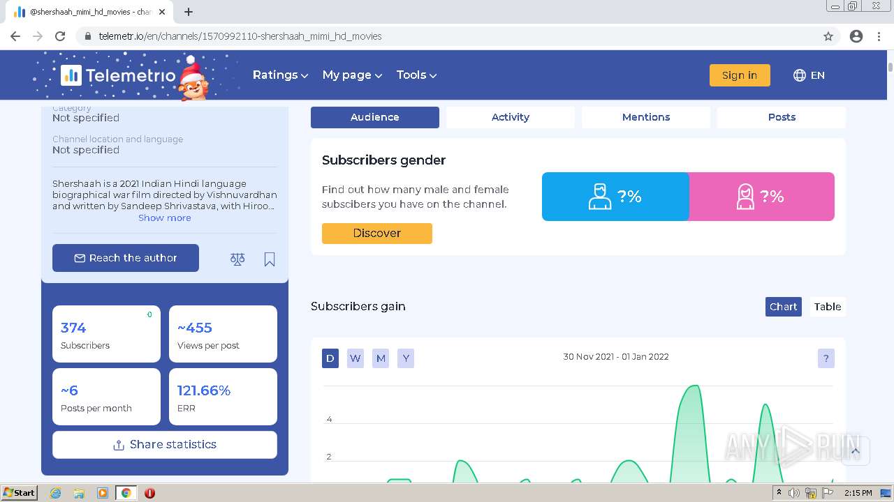Click the Sign in button
This screenshot has width=894, height=502.
coord(740,75)
